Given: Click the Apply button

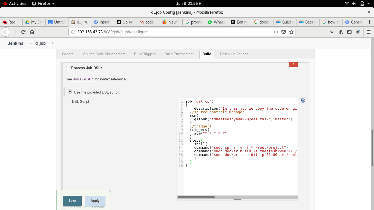Looking at the screenshot, I should click(95, 201).
